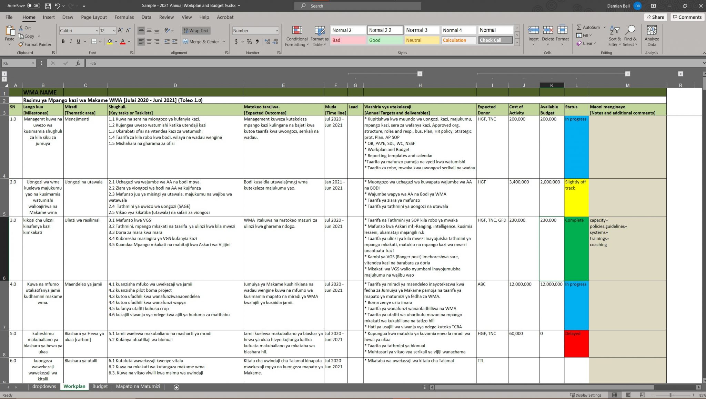The image size is (706, 399).
Task: Open the Calibri font name dropdown
Action: pyautogui.click(x=97, y=31)
